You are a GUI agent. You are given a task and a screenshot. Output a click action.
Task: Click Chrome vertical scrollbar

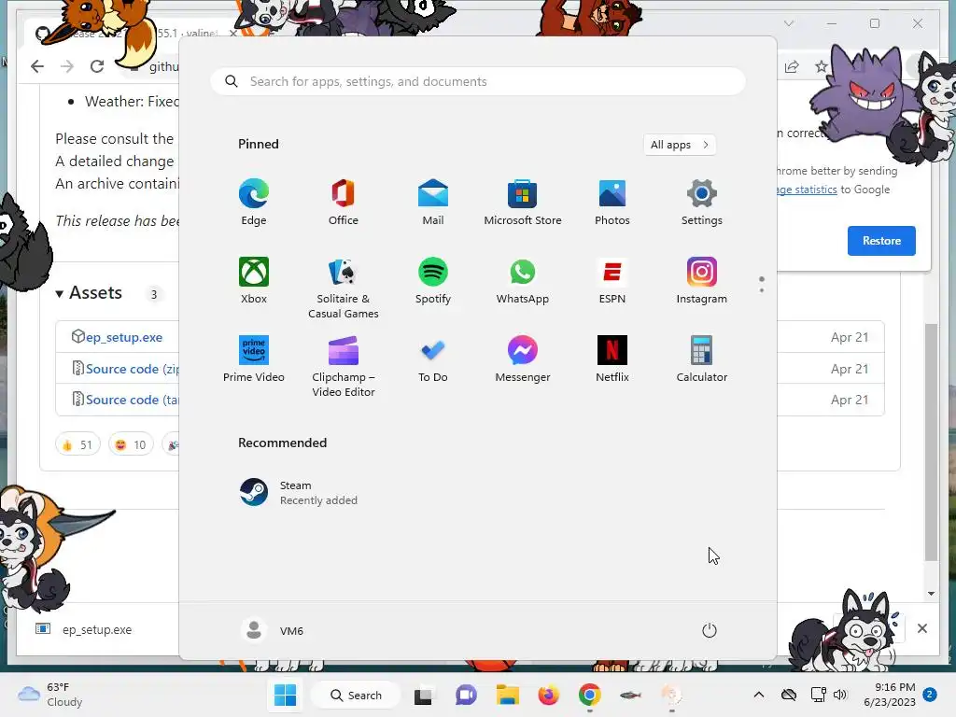[x=931, y=442]
